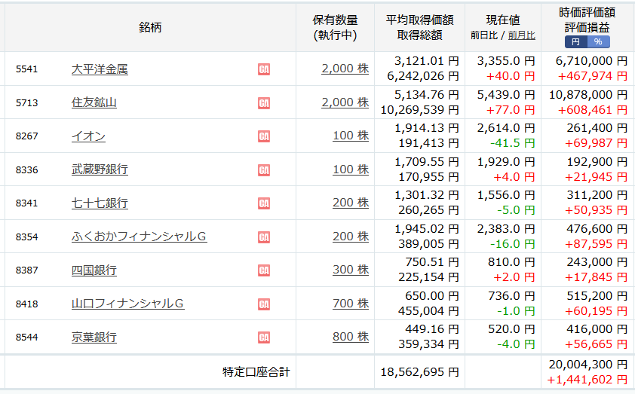
Task: Select stock code 8387
Action: (26, 270)
